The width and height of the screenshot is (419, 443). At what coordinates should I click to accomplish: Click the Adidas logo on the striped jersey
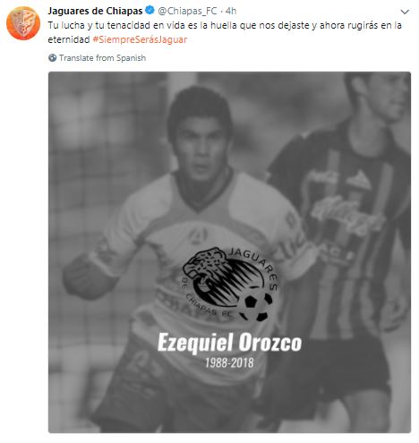pyautogui.click(x=359, y=179)
